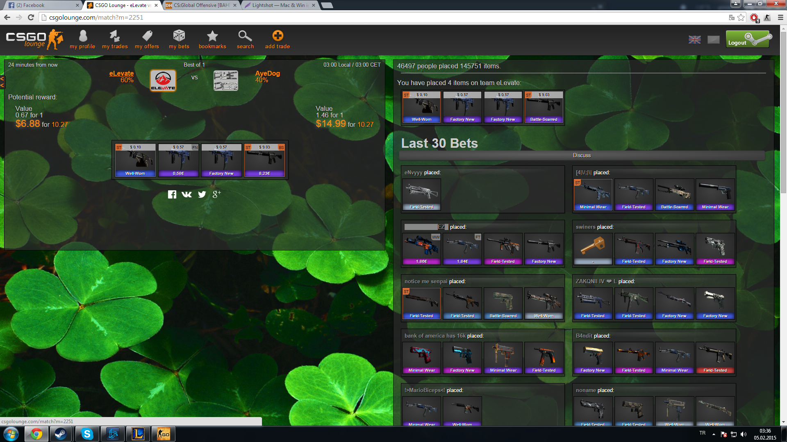The image size is (787, 442).
Task: Click placed Battle-Scarred $9.03 item
Action: pos(544,107)
